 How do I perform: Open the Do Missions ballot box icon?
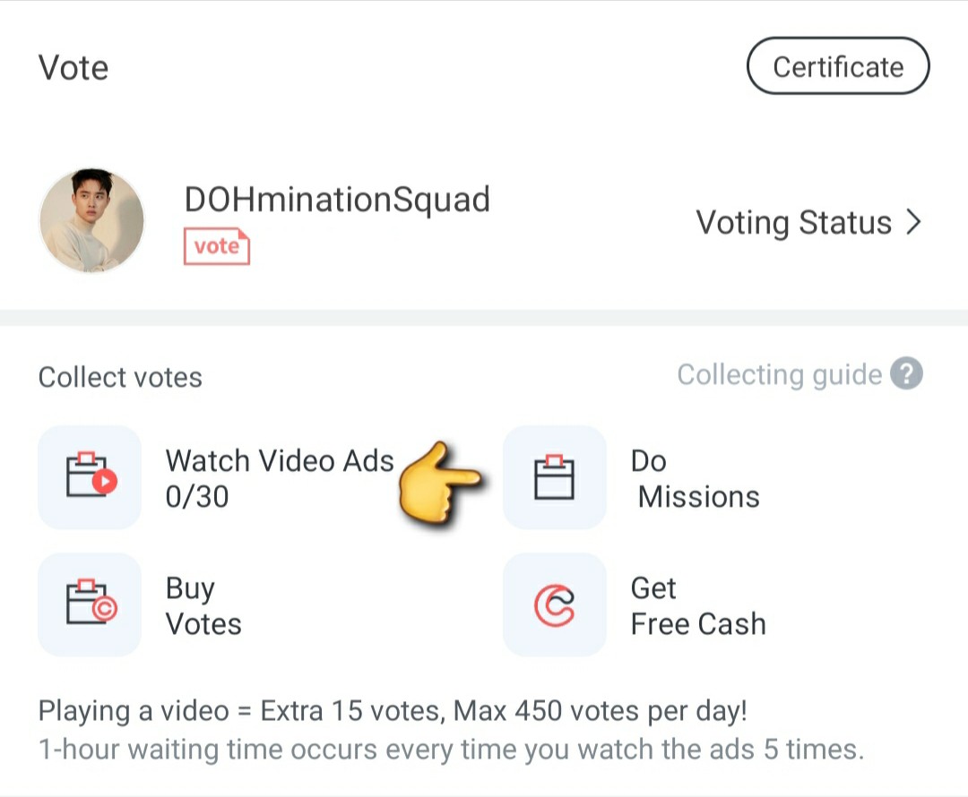[x=555, y=476]
